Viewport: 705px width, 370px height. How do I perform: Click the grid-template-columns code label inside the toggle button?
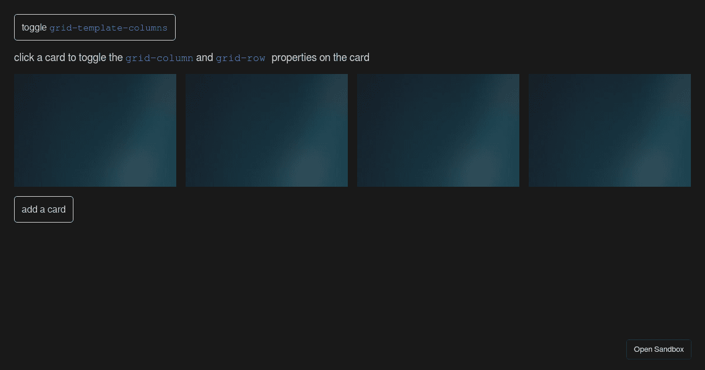click(x=109, y=28)
